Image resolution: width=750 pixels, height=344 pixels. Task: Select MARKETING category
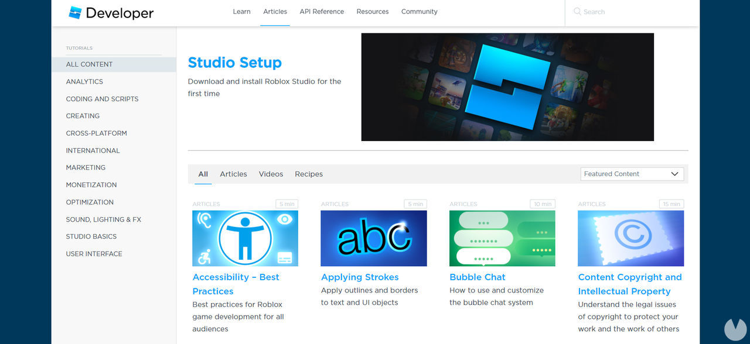(x=86, y=167)
